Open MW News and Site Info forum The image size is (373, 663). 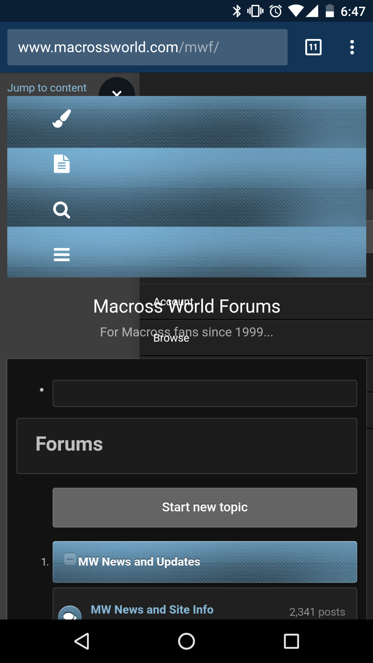[x=152, y=609]
